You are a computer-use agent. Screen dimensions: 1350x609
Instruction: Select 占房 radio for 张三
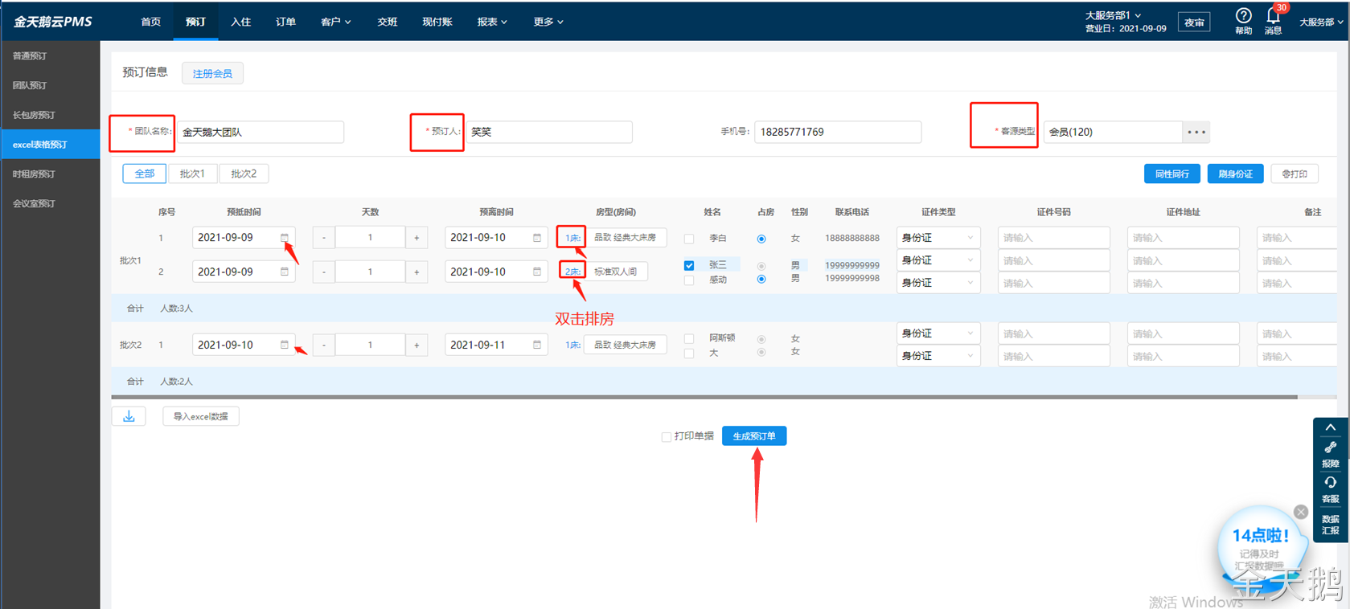(x=761, y=266)
